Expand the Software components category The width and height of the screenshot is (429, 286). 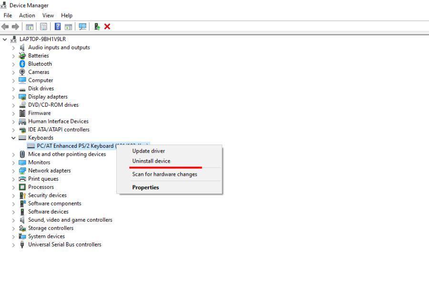click(x=13, y=204)
